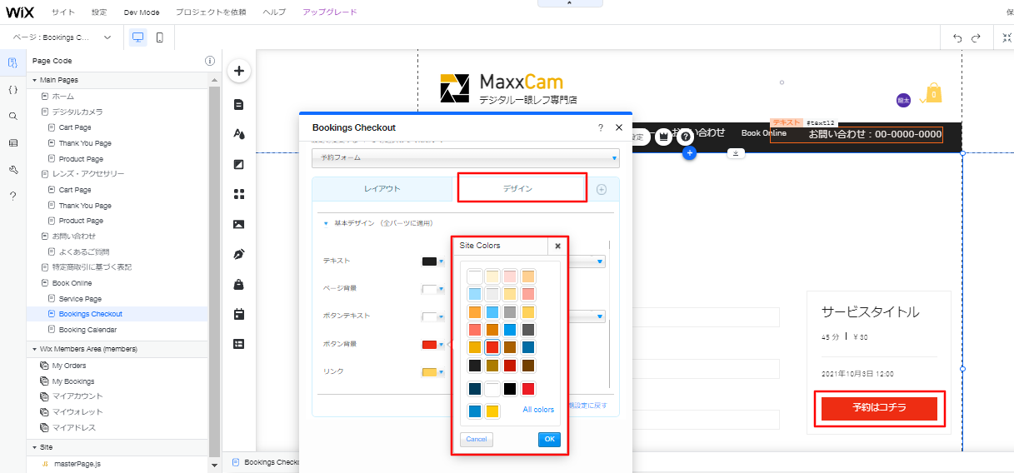Select Booking Calendar page in tree
The image size is (1014, 473).
click(87, 330)
